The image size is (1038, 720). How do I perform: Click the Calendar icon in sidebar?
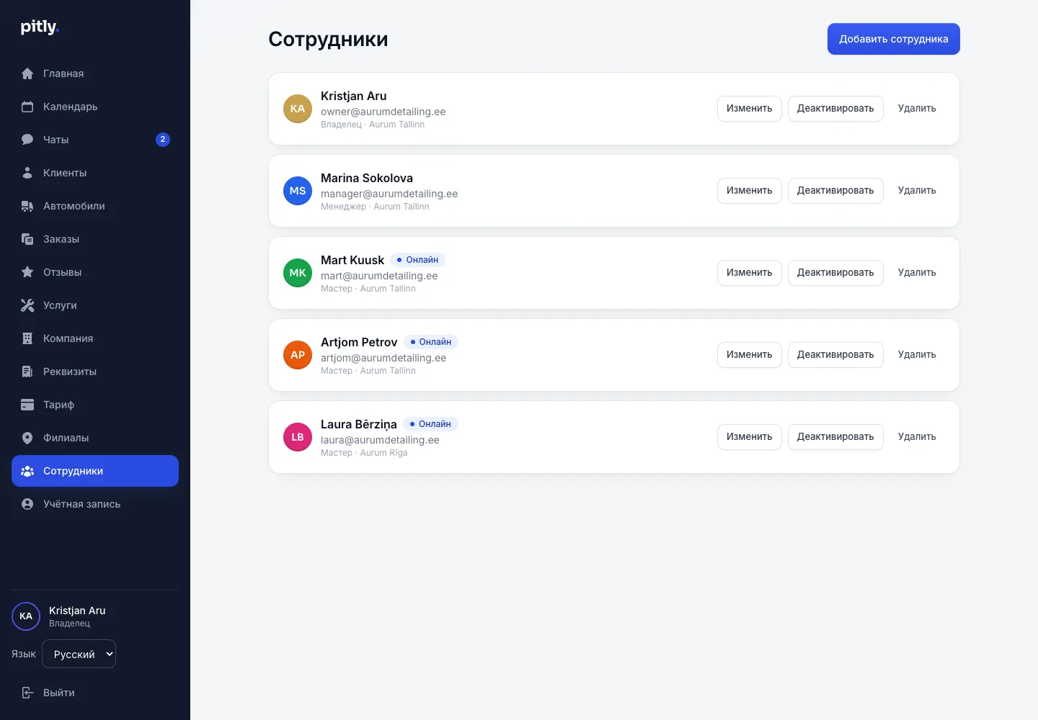tap(27, 107)
